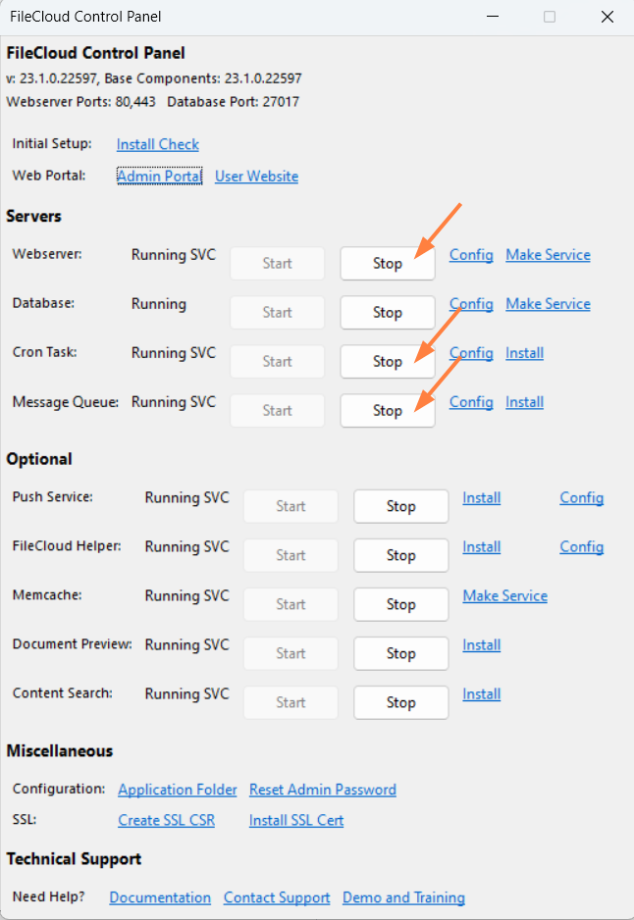
Task: Stop the Push Service
Action: 400,506
